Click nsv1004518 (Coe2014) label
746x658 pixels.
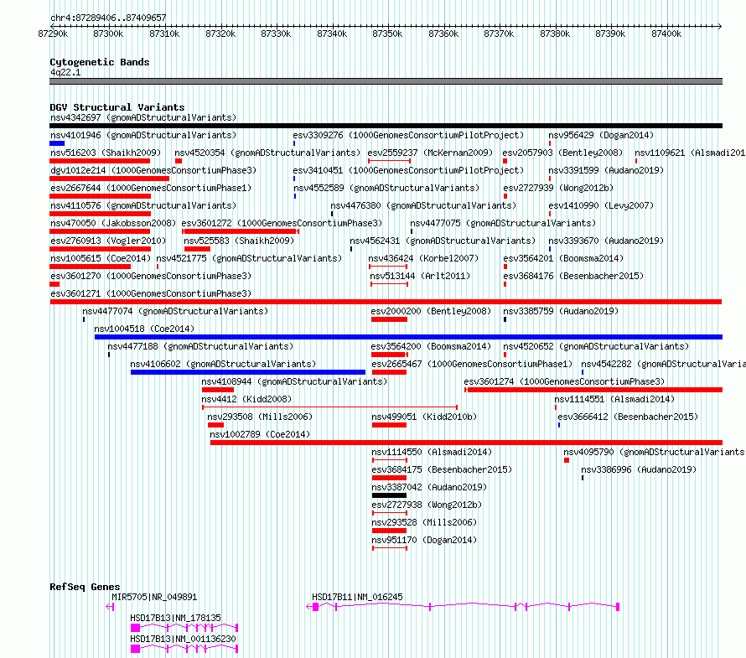(x=144, y=329)
